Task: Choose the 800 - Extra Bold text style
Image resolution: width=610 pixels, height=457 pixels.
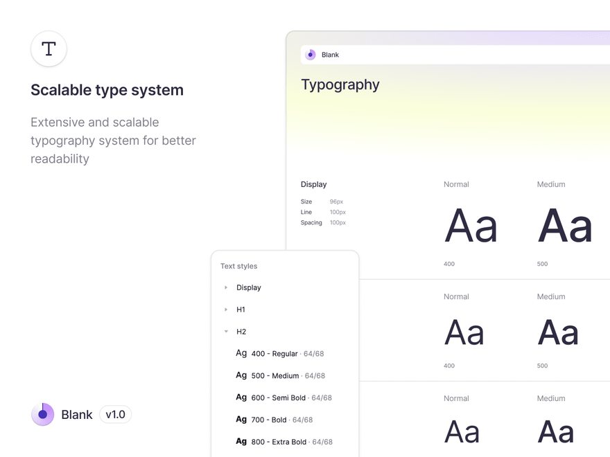Action: point(285,442)
